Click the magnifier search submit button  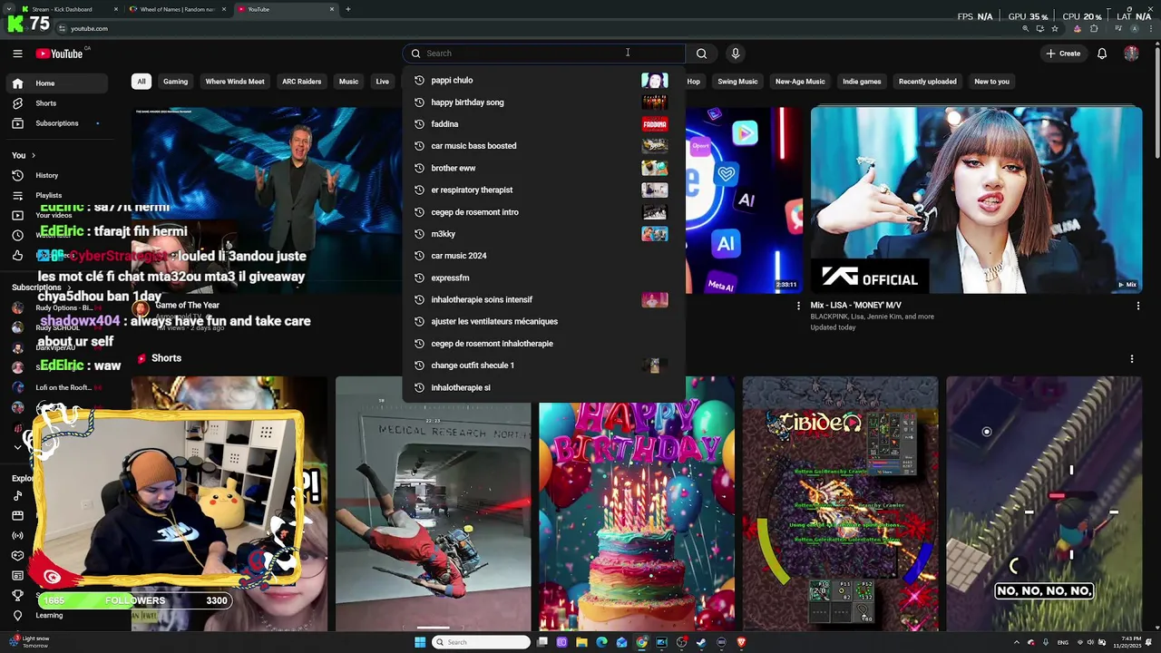[701, 54]
